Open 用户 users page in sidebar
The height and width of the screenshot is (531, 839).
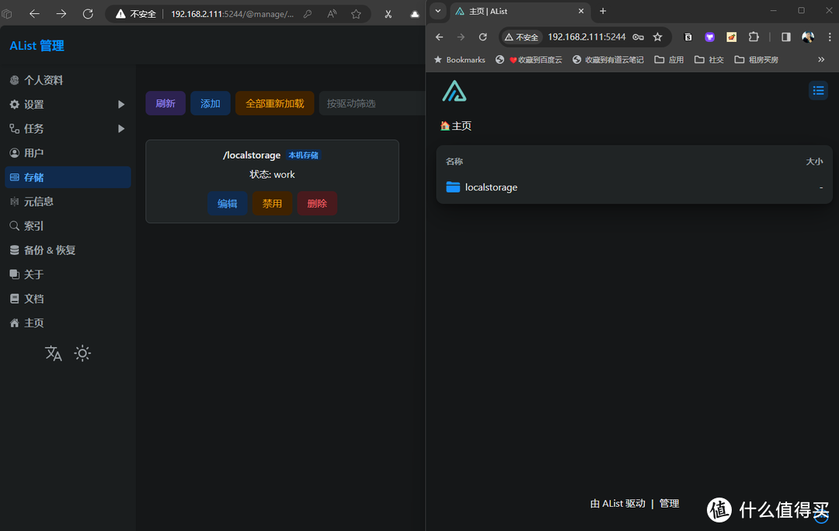68,153
